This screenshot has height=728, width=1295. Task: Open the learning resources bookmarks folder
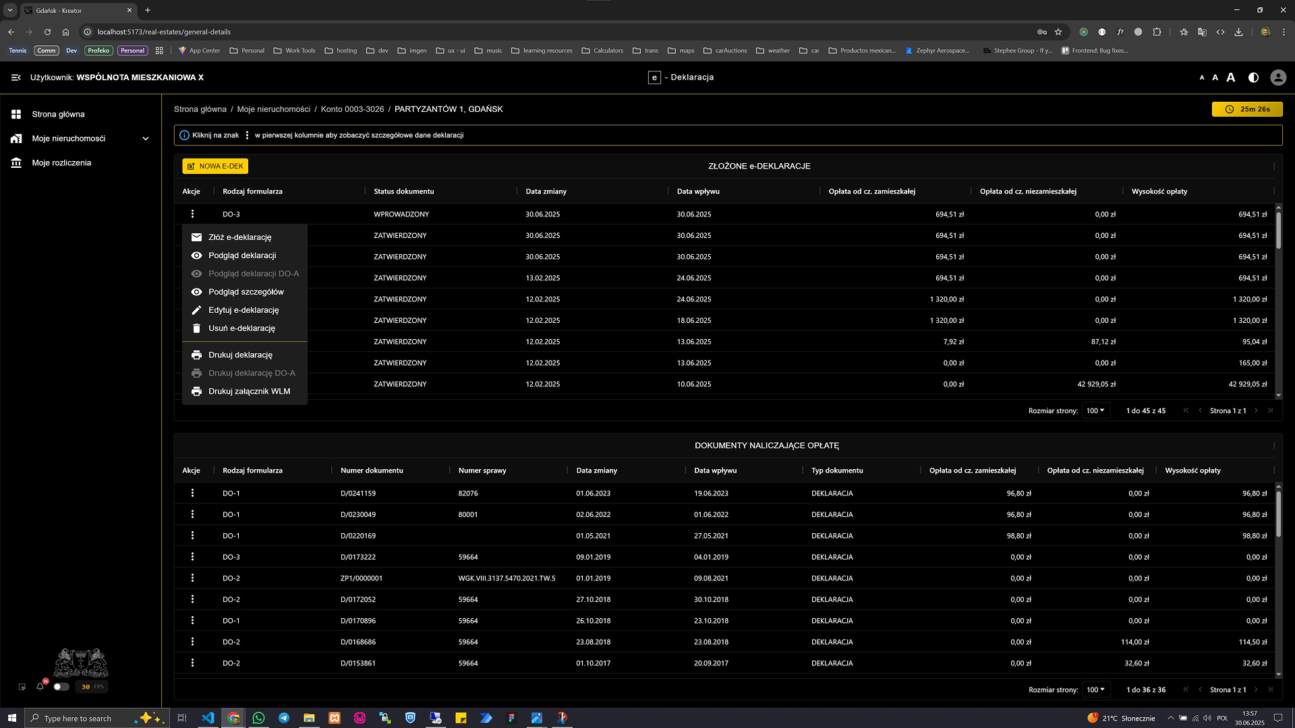pos(542,51)
